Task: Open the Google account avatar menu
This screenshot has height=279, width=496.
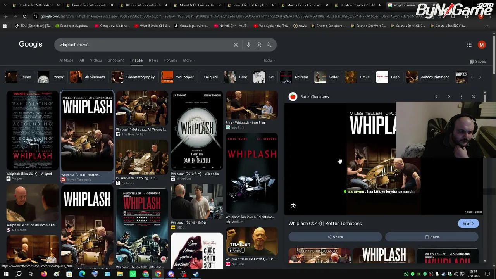Action: point(482,45)
